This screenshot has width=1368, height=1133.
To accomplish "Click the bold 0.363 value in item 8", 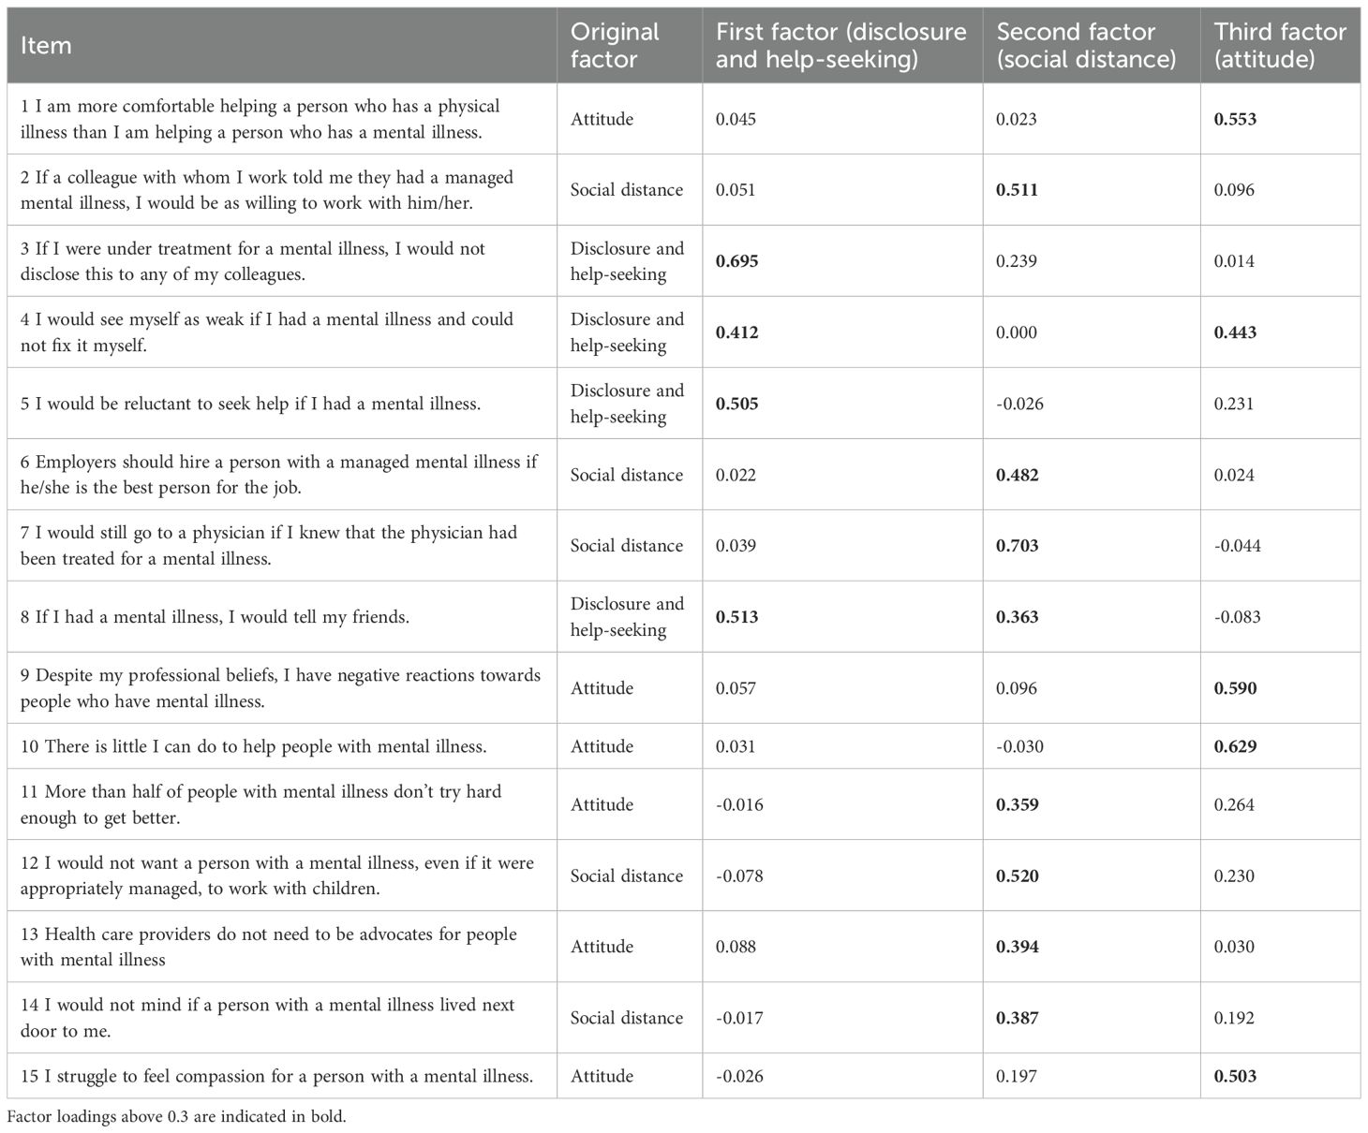I will pos(1017,617).
